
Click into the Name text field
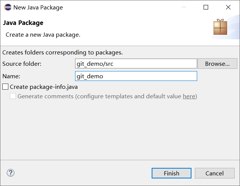[136, 76]
